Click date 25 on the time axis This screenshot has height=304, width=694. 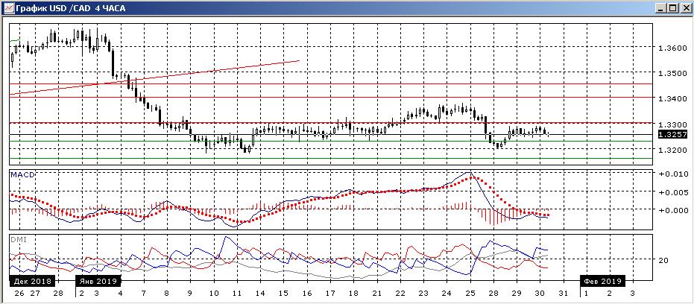(x=470, y=293)
